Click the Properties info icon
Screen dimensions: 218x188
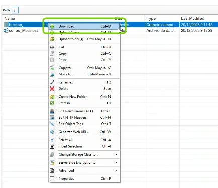click(x=52, y=178)
